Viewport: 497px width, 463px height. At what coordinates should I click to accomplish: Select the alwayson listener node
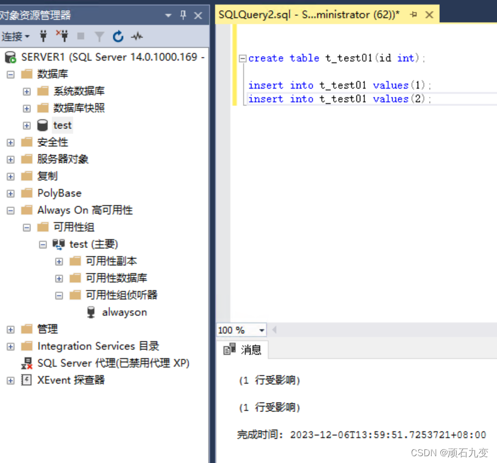124,312
